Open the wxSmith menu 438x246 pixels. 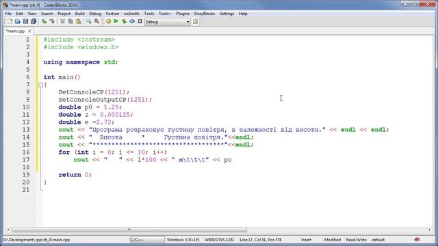[131, 14]
